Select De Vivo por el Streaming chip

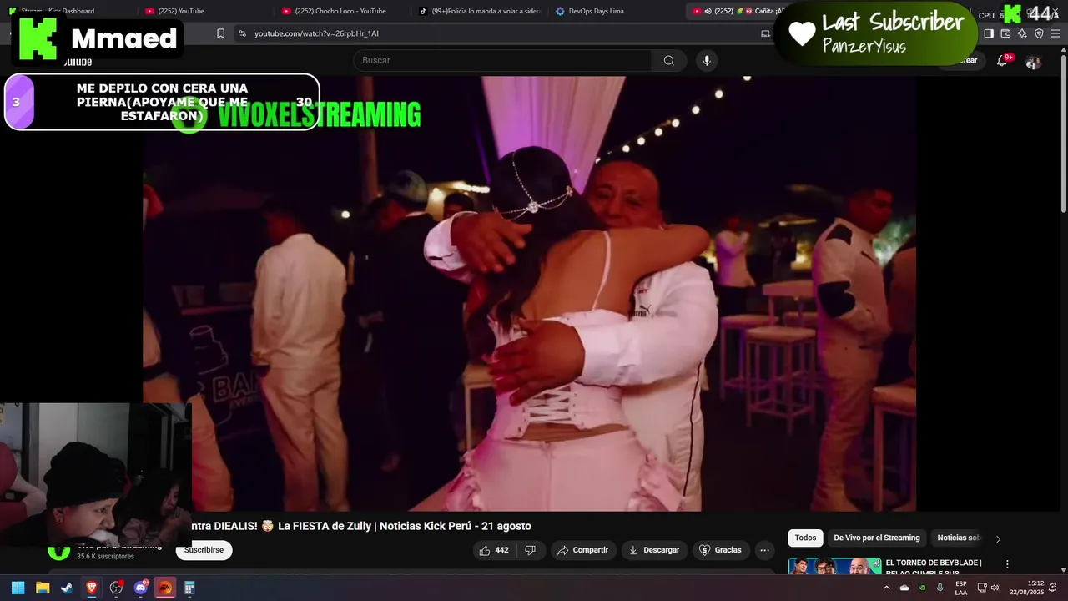876,538
